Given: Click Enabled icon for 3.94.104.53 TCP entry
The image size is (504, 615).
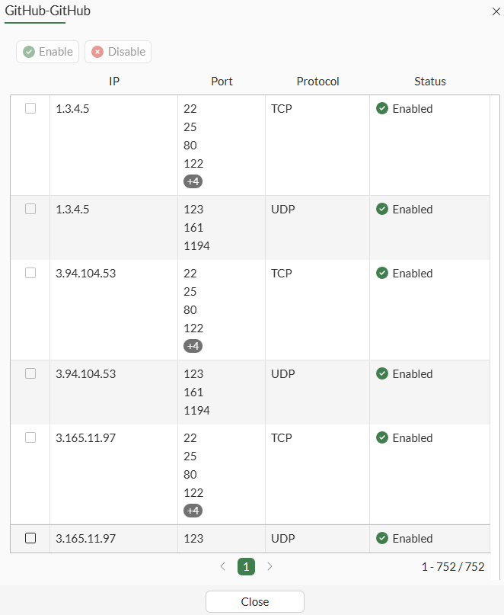Looking at the screenshot, I should pos(381,273).
